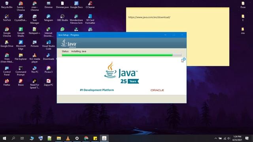Launch the CrystalDisk desktop icon
Screen dimensions: 253x142
click(21, 18)
